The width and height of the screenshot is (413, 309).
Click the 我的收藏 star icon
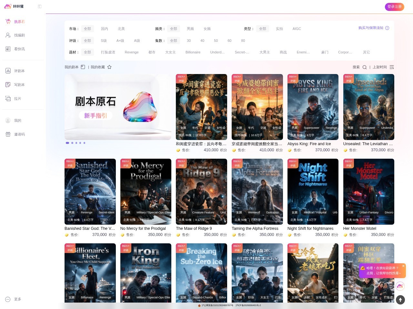click(x=109, y=67)
